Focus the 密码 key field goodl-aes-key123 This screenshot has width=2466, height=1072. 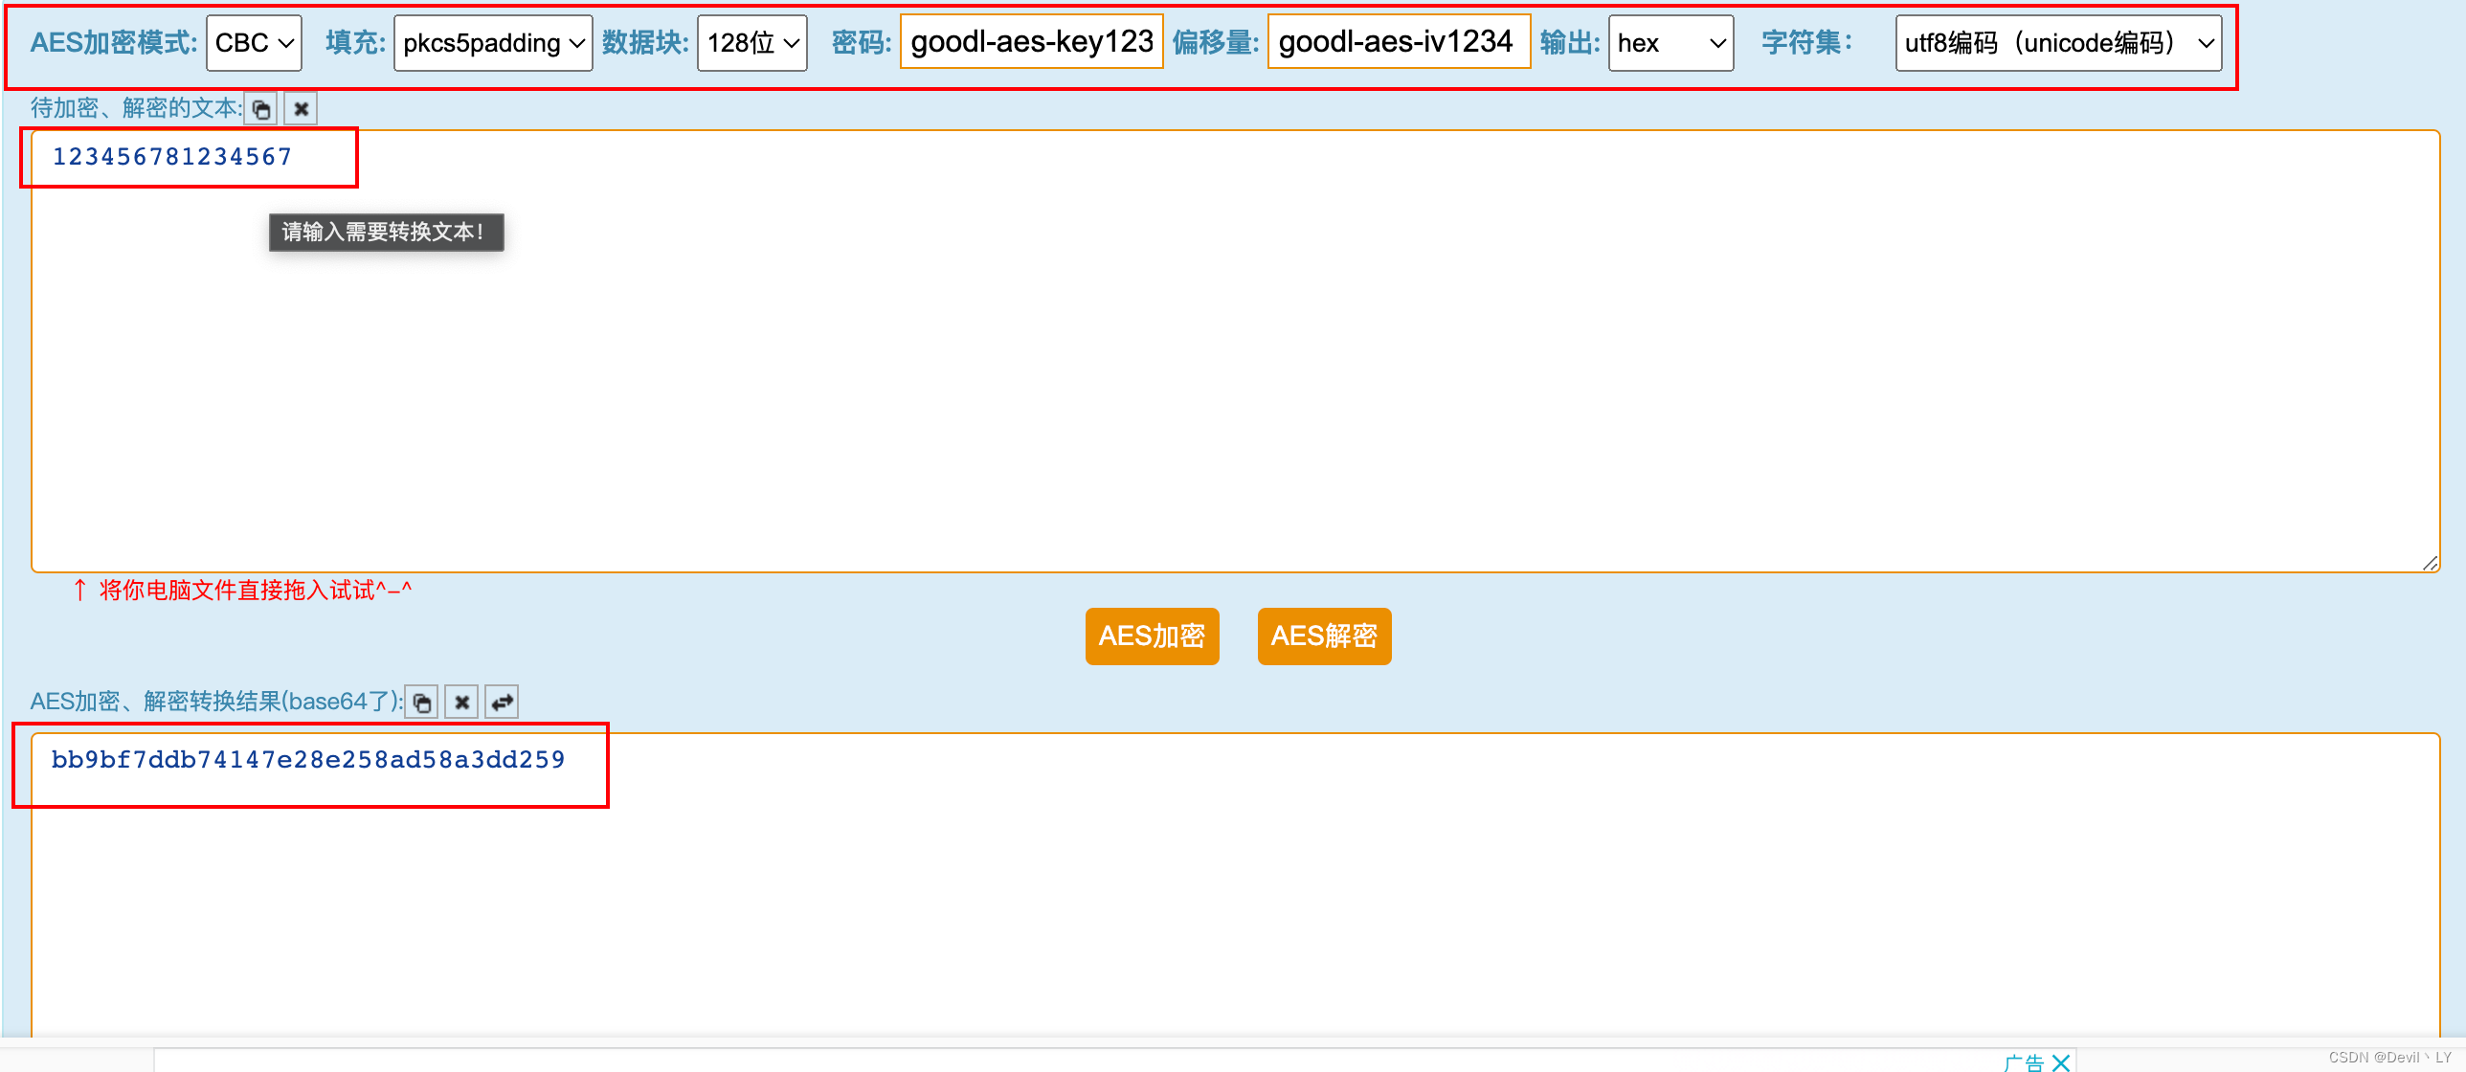1031,42
